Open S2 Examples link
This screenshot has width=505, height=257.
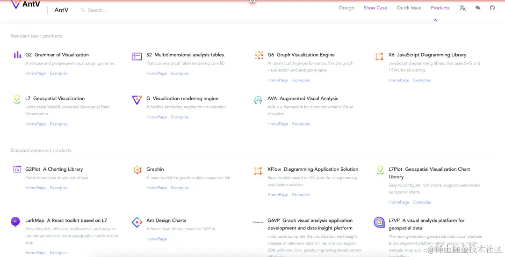click(x=180, y=73)
